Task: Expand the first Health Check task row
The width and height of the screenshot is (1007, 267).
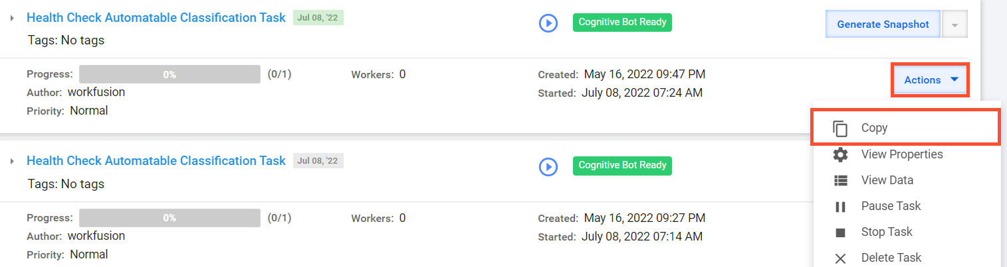Action: click(x=13, y=18)
